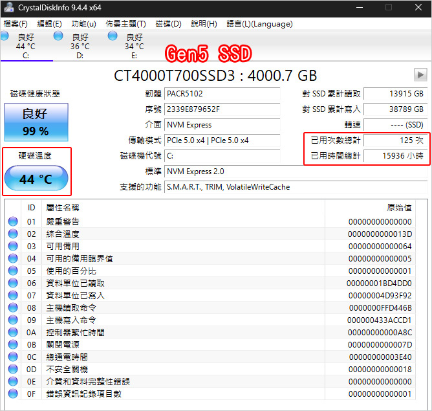Screen dimensions: 432x411
Task: Click the raw value 0000000000A8C
Action: [x=380, y=333]
